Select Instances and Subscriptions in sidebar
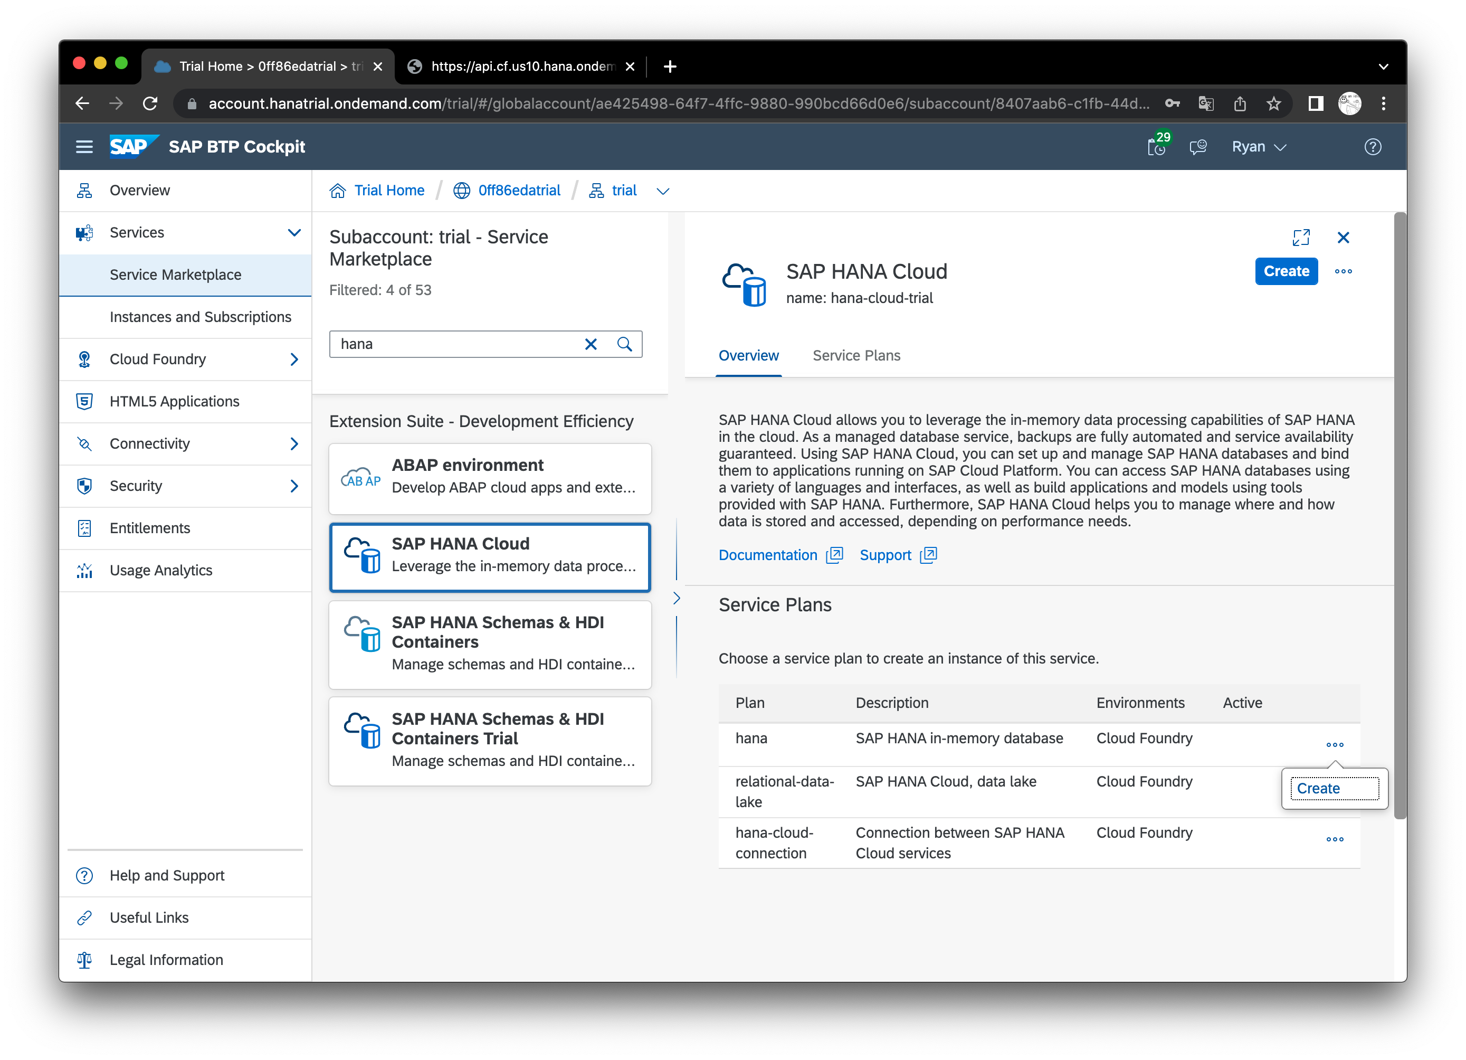Viewport: 1466px width, 1060px height. [x=201, y=317]
